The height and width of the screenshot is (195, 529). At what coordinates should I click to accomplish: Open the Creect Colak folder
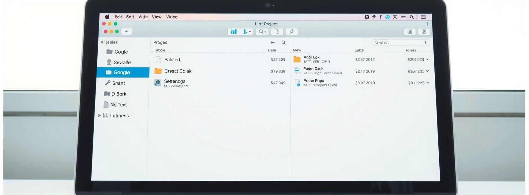click(x=178, y=71)
